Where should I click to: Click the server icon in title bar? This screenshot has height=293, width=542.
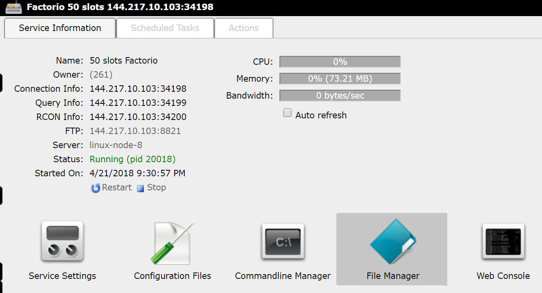(13, 7)
